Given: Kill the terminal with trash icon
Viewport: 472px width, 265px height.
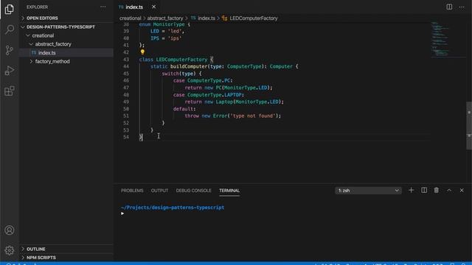Looking at the screenshot, I should (436, 190).
